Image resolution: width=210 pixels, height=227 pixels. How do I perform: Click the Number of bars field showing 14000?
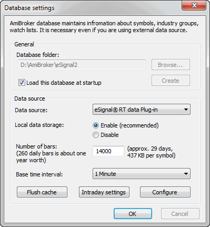click(108, 151)
